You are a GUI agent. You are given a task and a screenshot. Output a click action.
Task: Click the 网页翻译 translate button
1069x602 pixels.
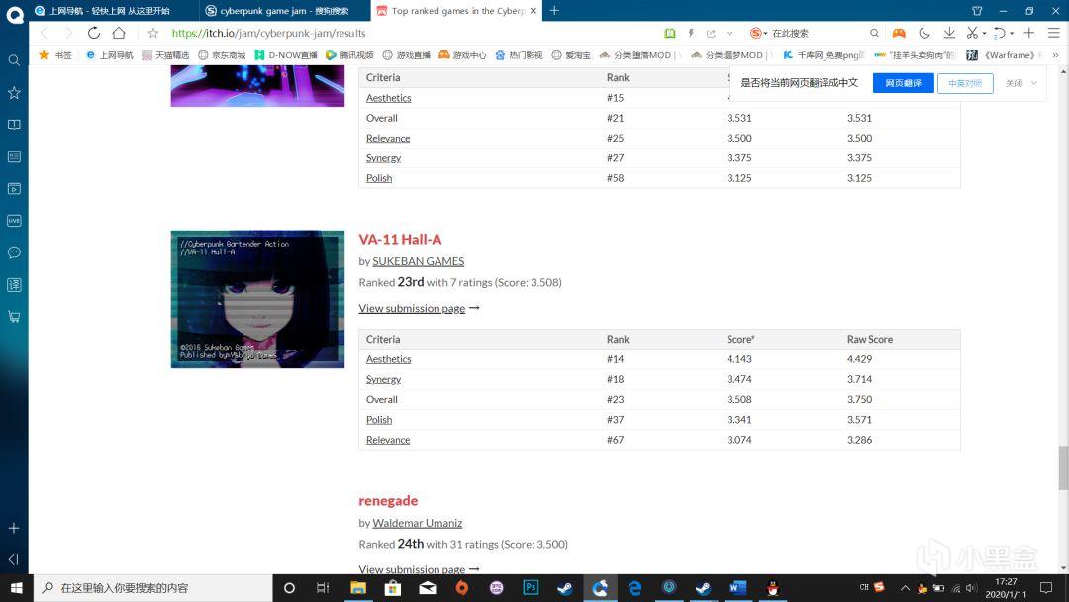click(x=904, y=83)
